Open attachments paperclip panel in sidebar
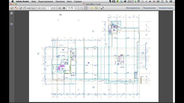The height and width of the screenshot is (103, 184). click(11, 18)
